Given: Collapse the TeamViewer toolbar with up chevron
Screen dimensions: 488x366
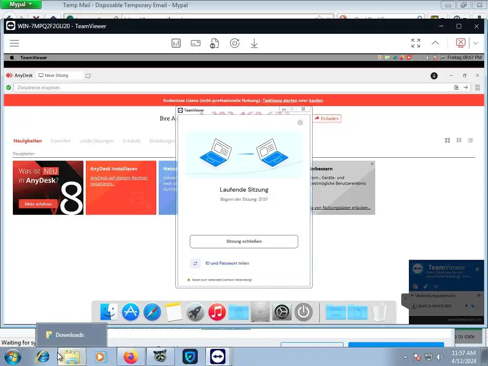Looking at the screenshot, I should (435, 43).
